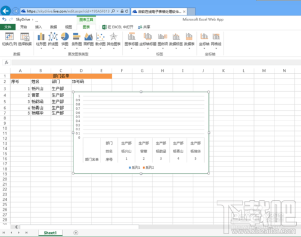The height and width of the screenshot is (237, 301).
Task: Expand the Chart Title (图表标题) dropdown
Action: click(x=131, y=40)
